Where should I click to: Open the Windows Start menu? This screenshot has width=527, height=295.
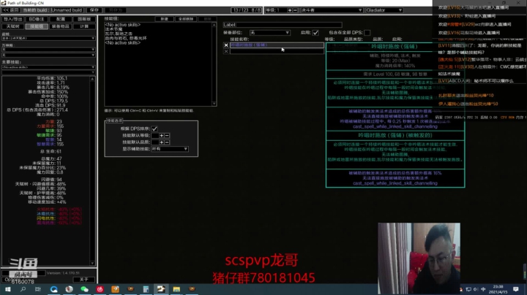[x=7, y=289]
